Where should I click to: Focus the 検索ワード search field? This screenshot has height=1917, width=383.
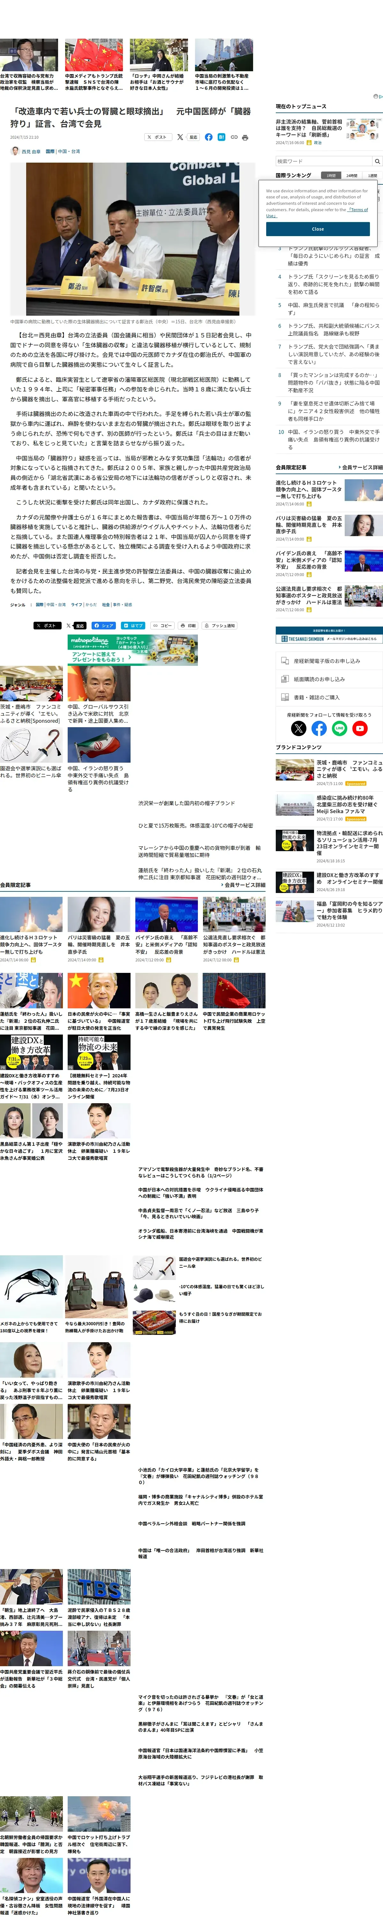[x=324, y=161]
